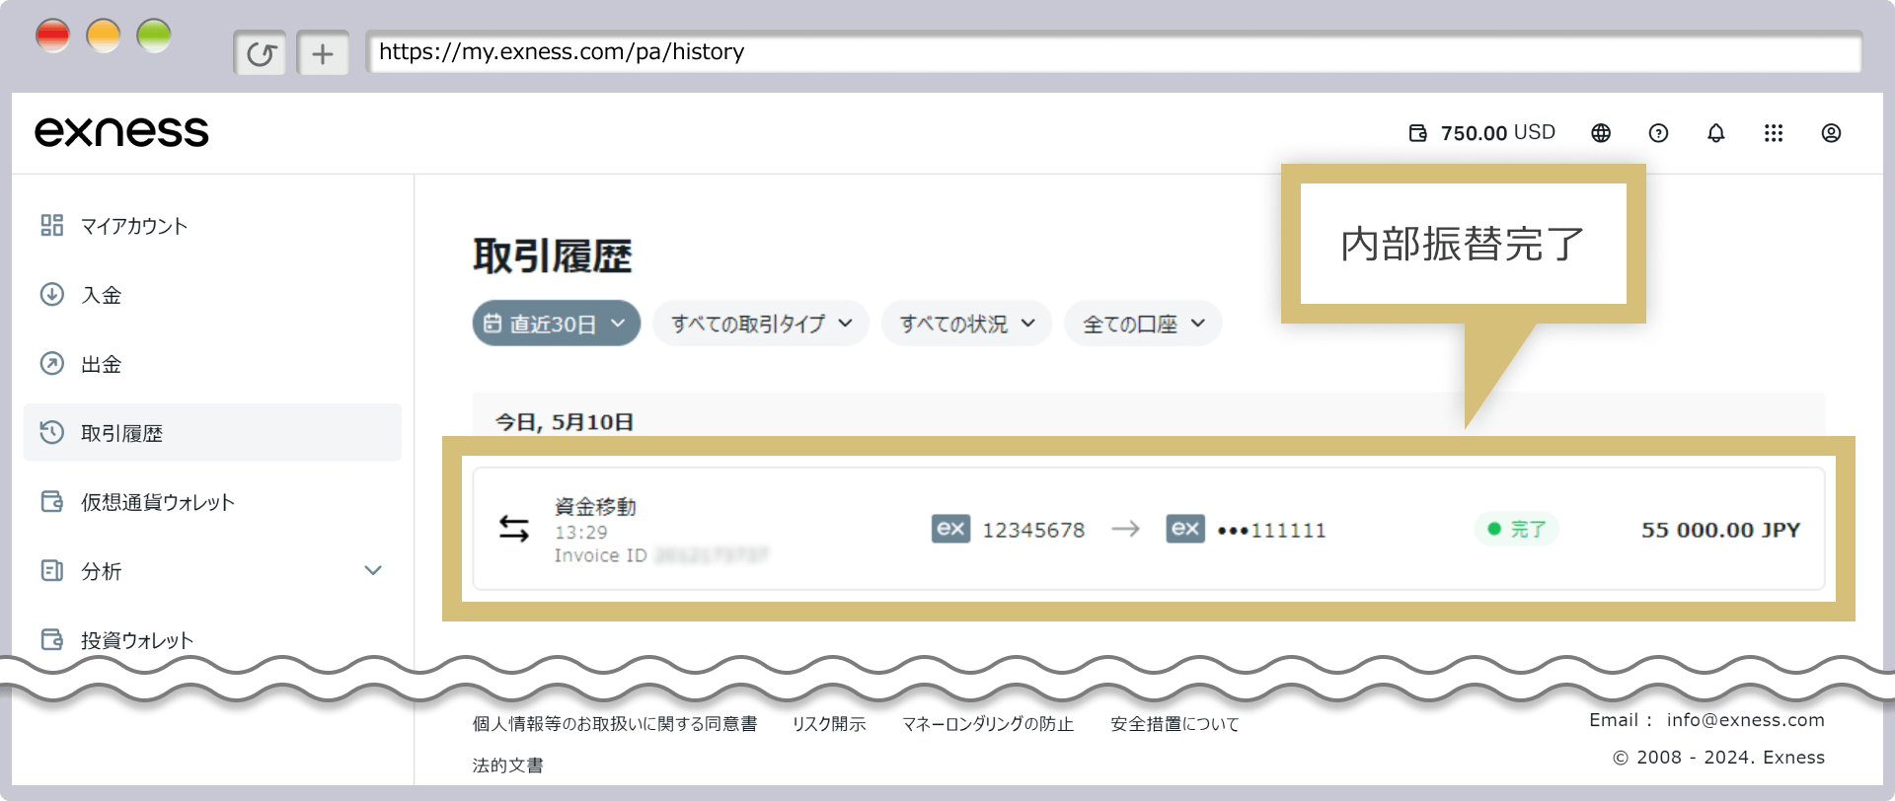Click the 13:29 transaction time
This screenshot has width=1895, height=801.
pyautogui.click(x=581, y=533)
